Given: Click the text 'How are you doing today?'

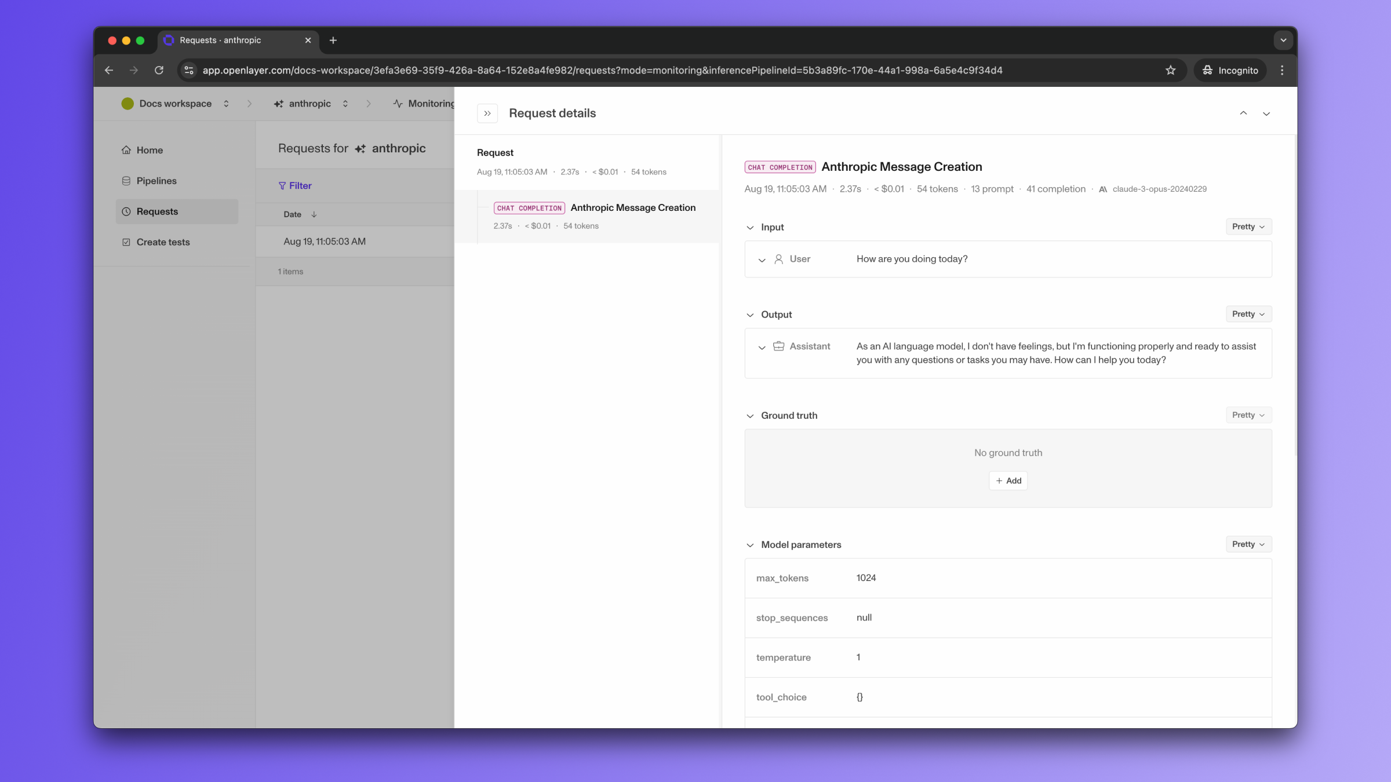Looking at the screenshot, I should tap(912, 259).
